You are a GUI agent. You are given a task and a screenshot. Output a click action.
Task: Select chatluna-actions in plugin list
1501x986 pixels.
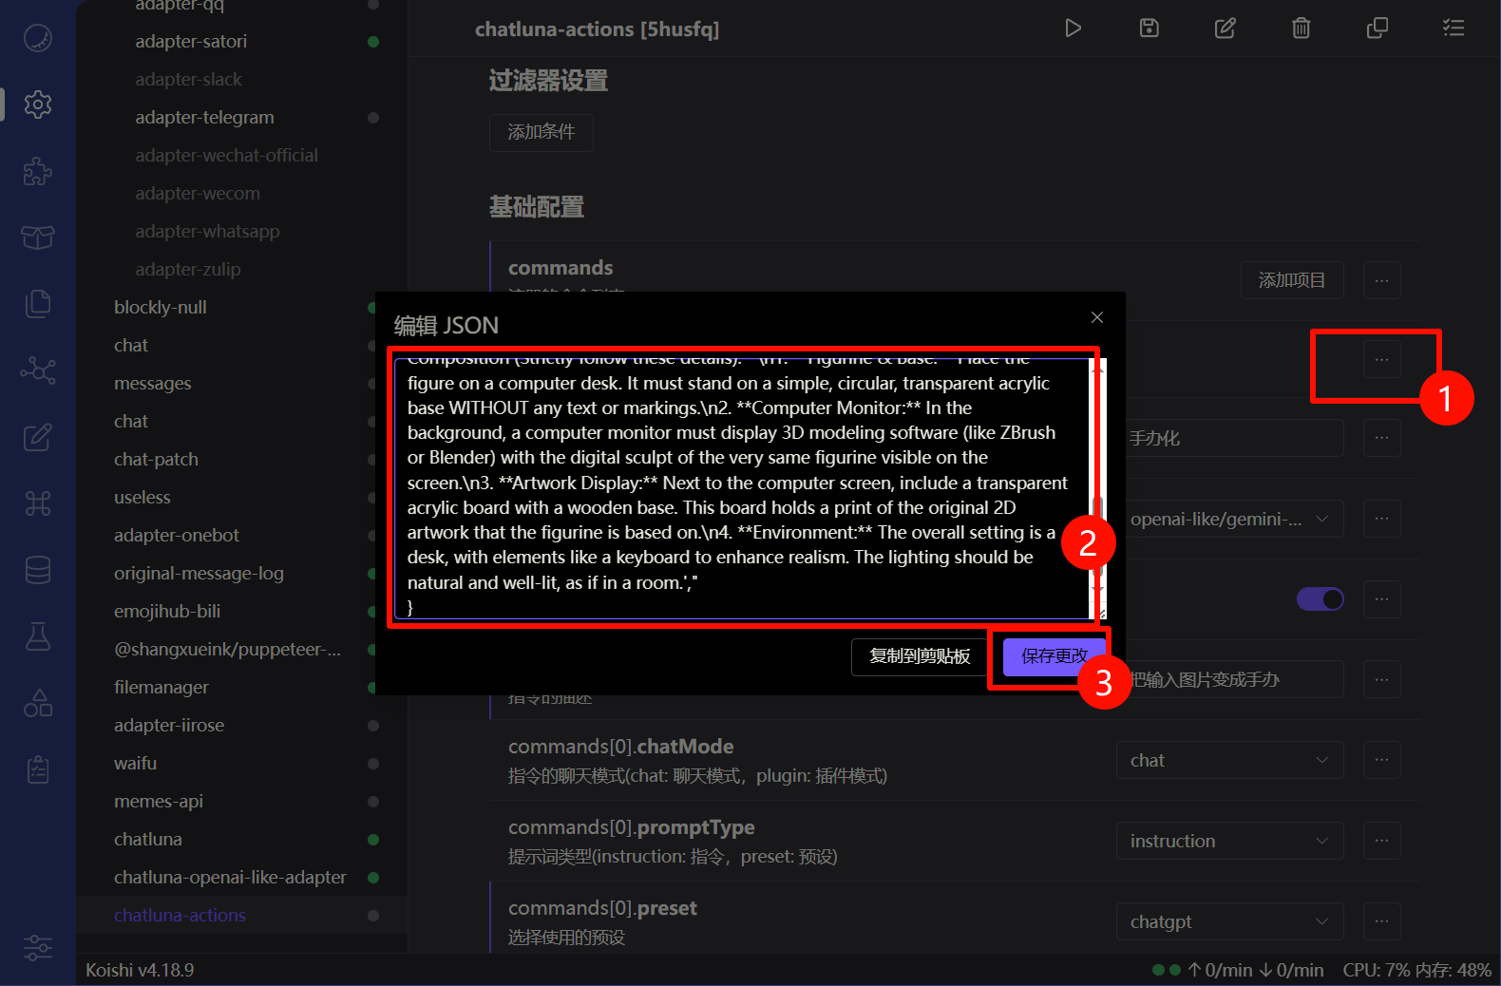180,916
